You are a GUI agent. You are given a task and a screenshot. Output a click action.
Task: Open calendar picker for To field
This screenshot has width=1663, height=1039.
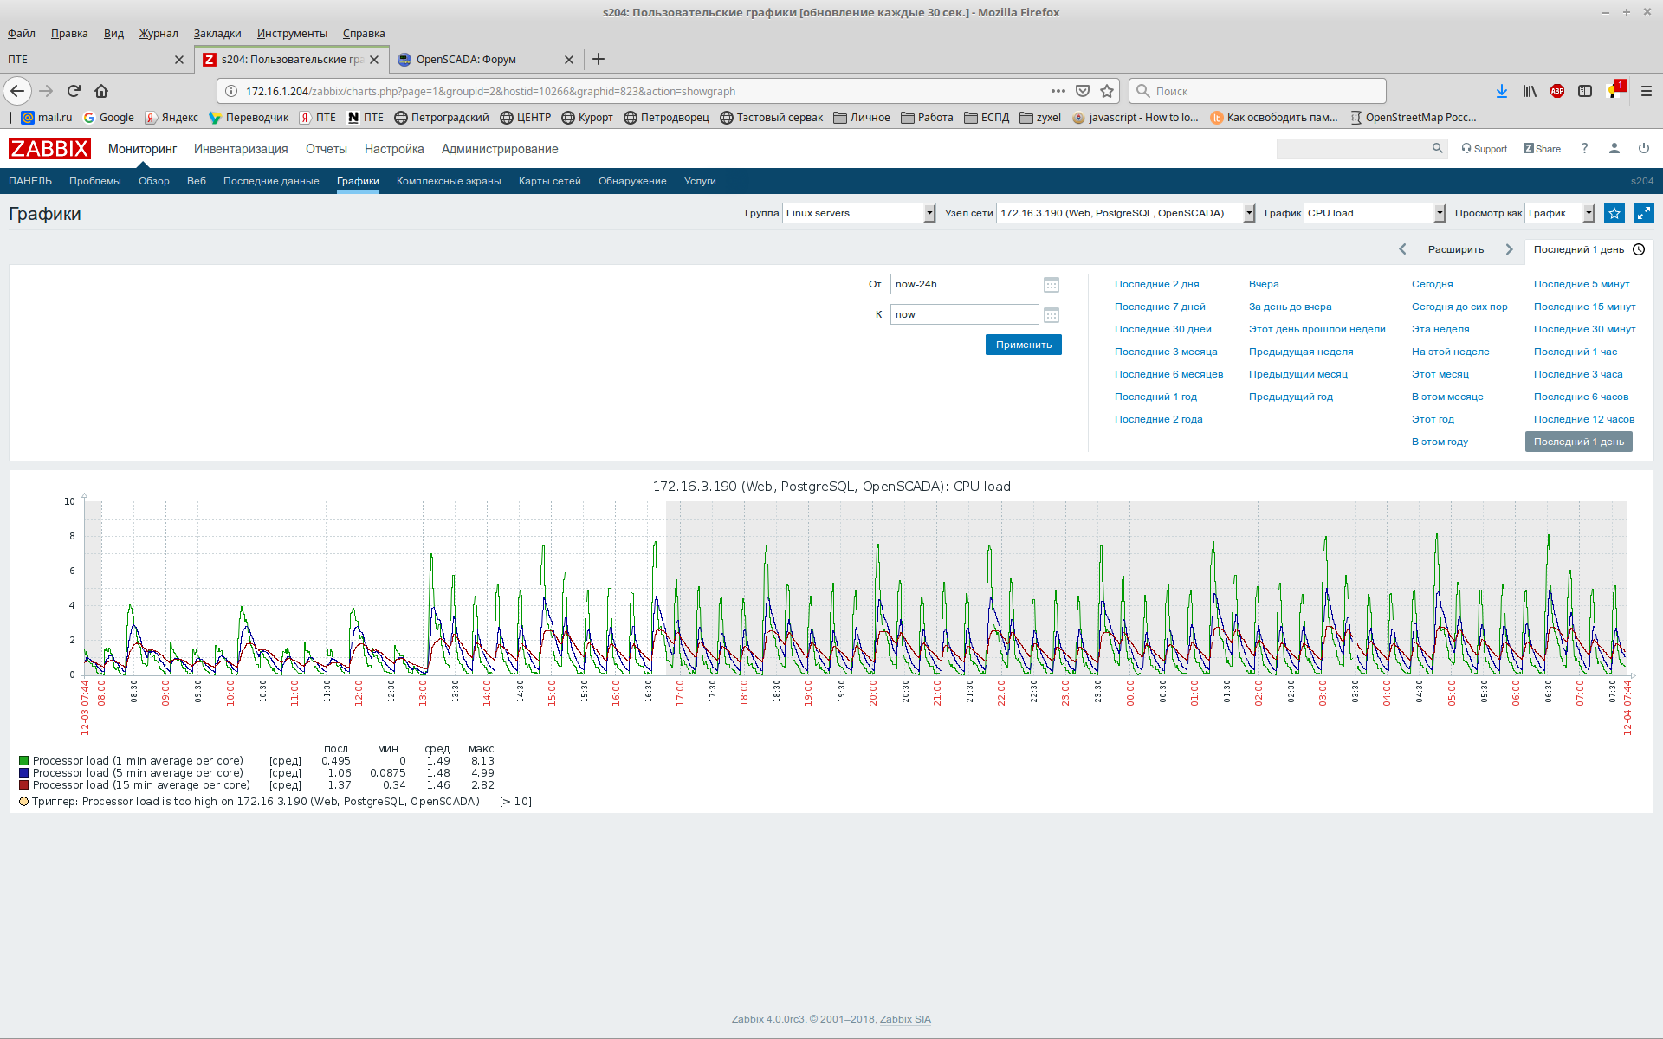click(1051, 315)
